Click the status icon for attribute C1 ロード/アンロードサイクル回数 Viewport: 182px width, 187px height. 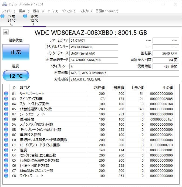[x=6, y=145]
